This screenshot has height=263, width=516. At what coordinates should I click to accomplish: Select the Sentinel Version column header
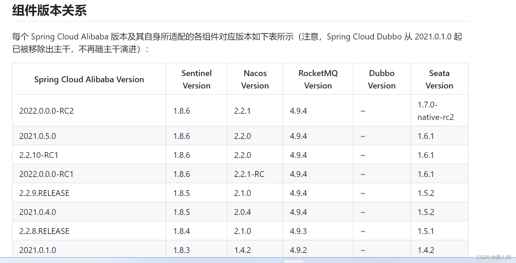(197, 79)
